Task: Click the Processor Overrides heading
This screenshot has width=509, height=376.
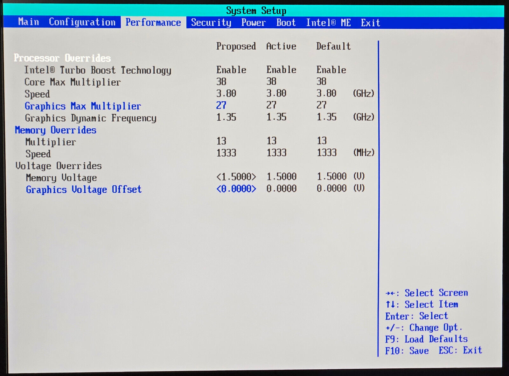Action: pyautogui.click(x=62, y=58)
